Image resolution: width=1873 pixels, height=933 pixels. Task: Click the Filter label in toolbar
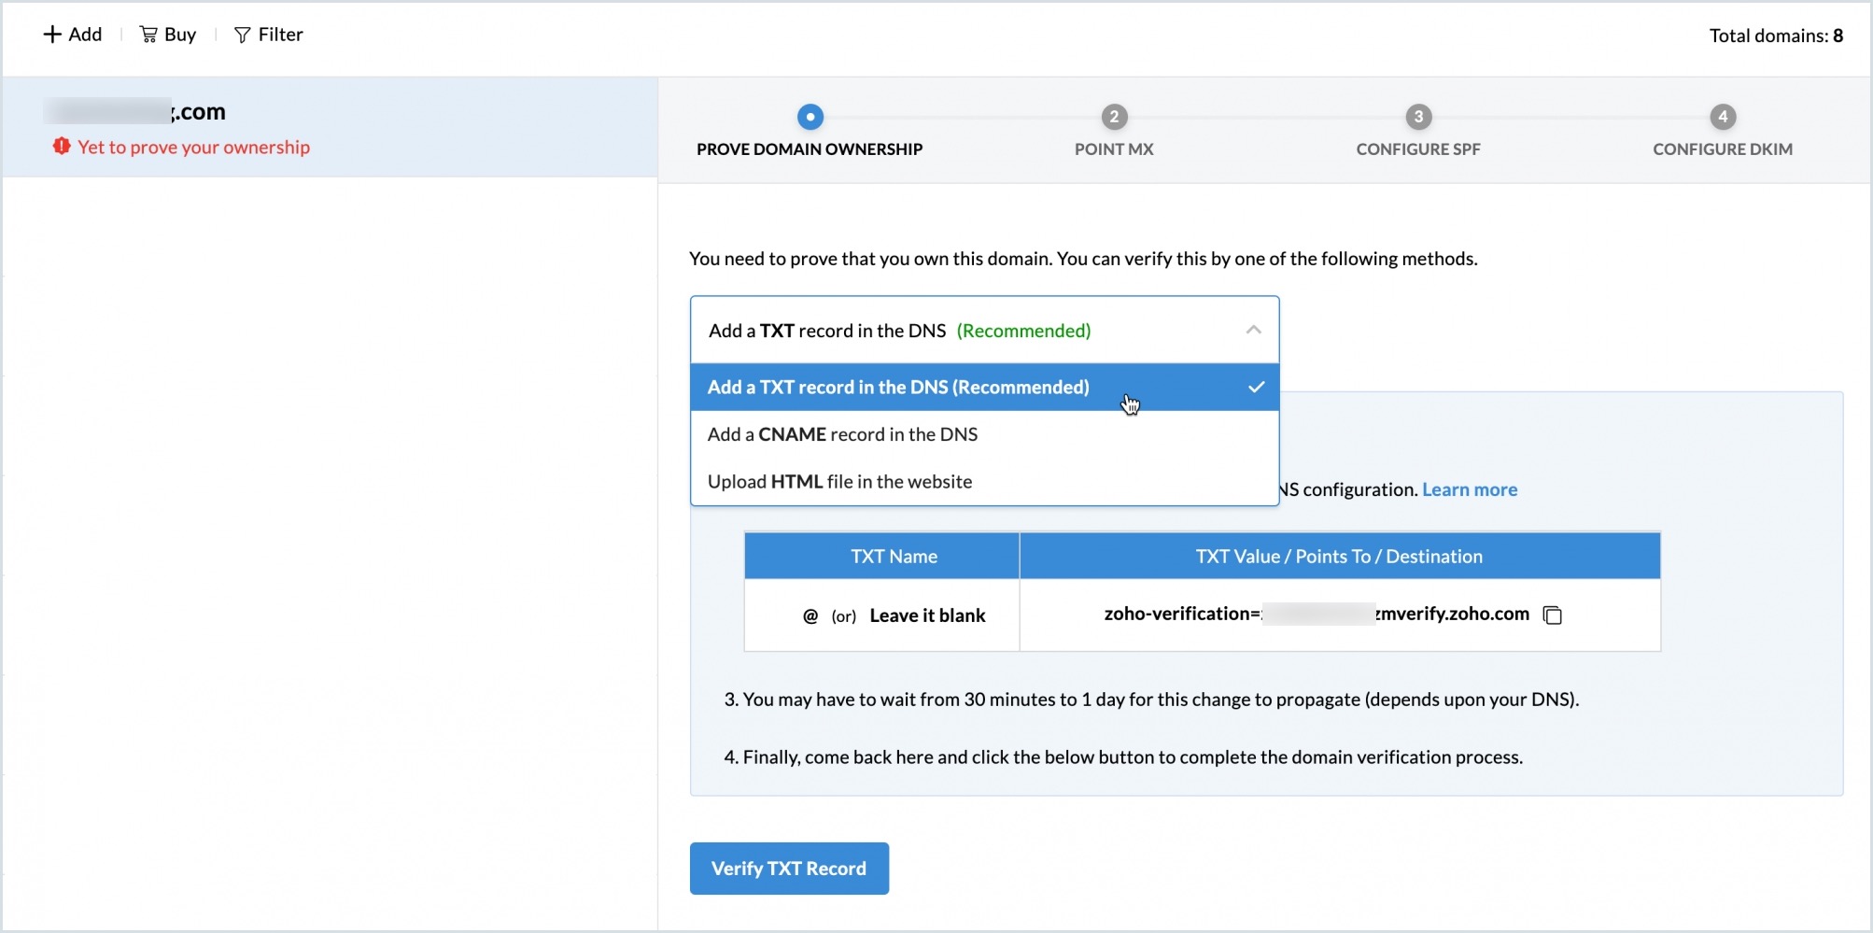(x=281, y=35)
